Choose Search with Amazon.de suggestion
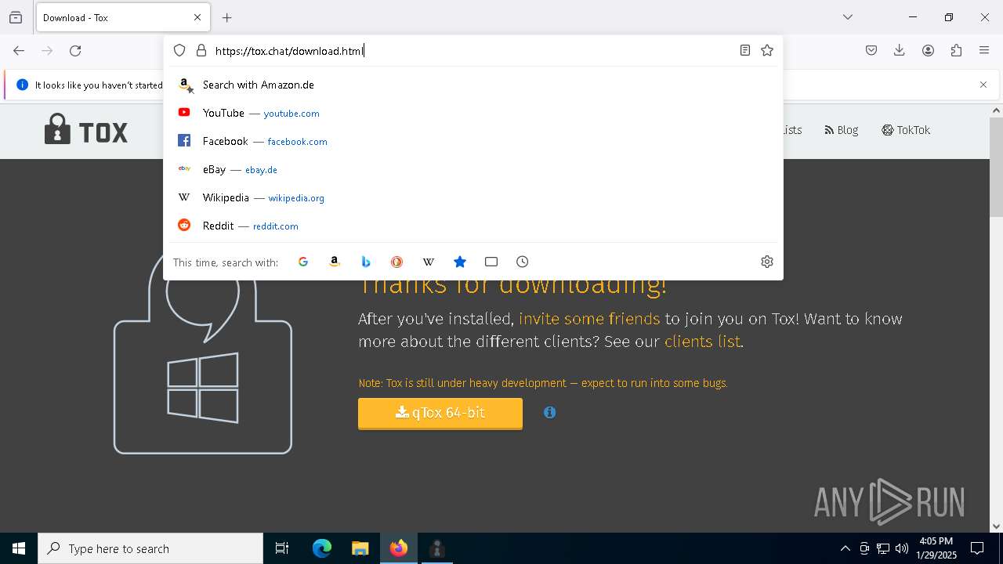Screen dimensions: 1003x564 point(473,85)
